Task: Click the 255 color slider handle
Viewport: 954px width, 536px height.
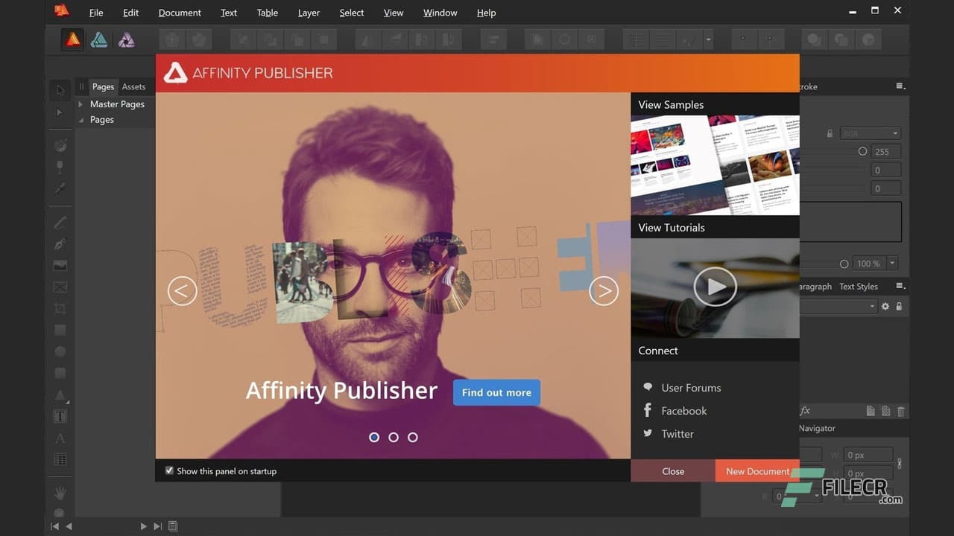Action: point(862,151)
